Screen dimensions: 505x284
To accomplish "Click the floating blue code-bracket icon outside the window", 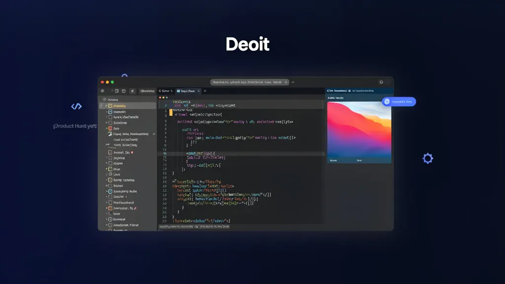I will (76, 106).
